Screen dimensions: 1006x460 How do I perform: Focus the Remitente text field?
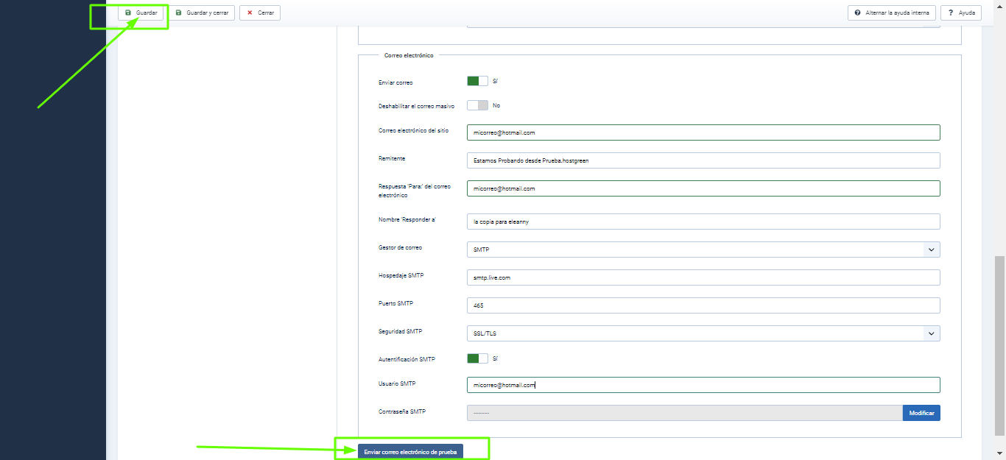click(703, 160)
